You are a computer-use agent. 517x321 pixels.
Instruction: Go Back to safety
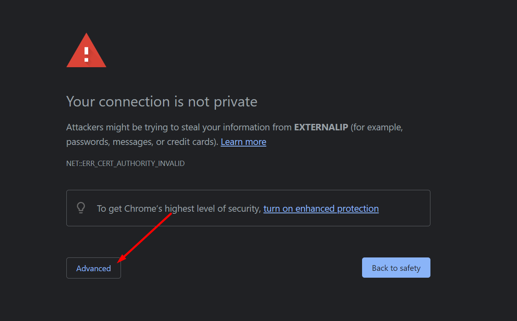[x=396, y=268]
